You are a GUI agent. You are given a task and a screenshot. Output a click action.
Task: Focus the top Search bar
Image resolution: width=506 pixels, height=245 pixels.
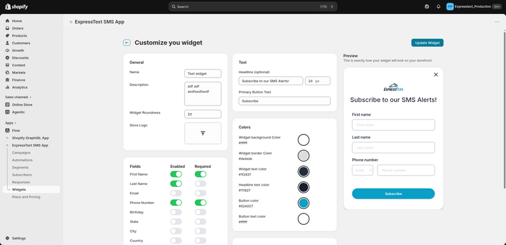tap(252, 6)
